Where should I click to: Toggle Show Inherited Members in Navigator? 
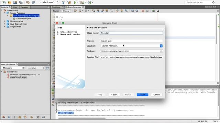[4, 117]
